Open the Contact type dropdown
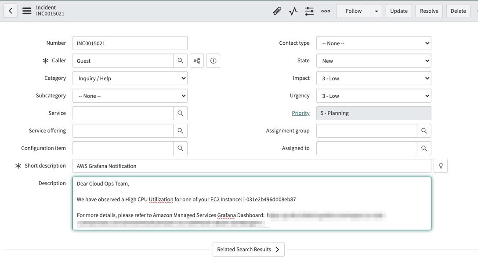The width and height of the screenshot is (478, 261). click(374, 43)
